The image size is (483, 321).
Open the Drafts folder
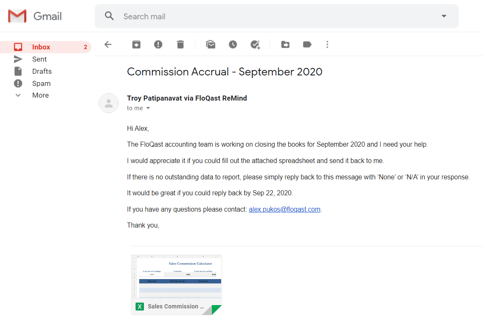[x=42, y=71]
